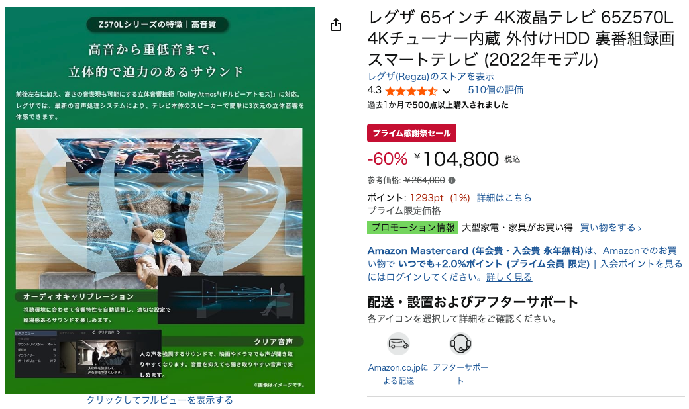
Task: Click the 入会ポイントを見る link text
Action: [641, 264]
